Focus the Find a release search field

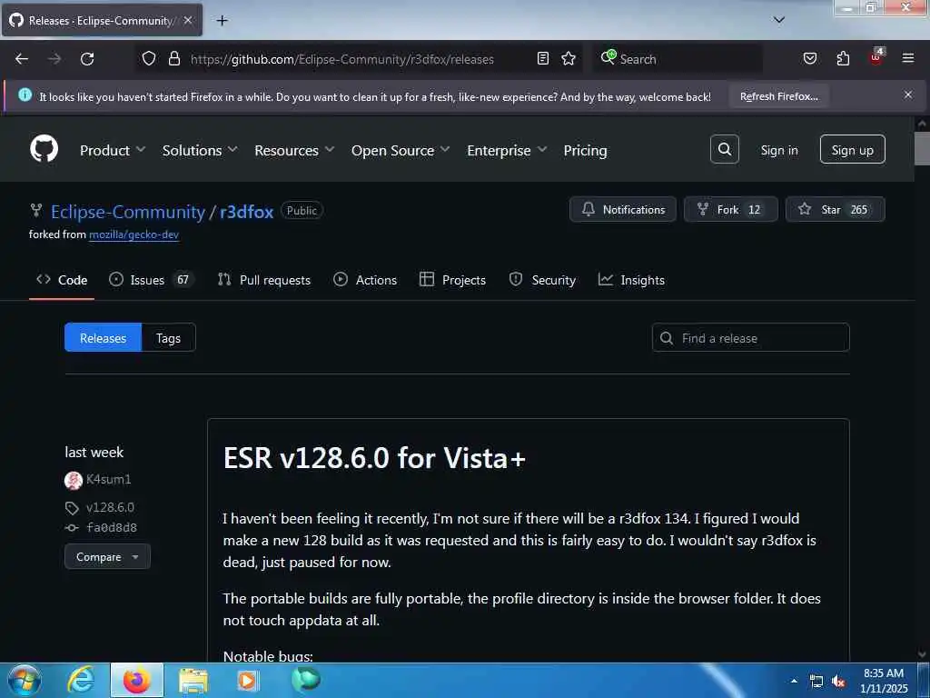click(751, 338)
